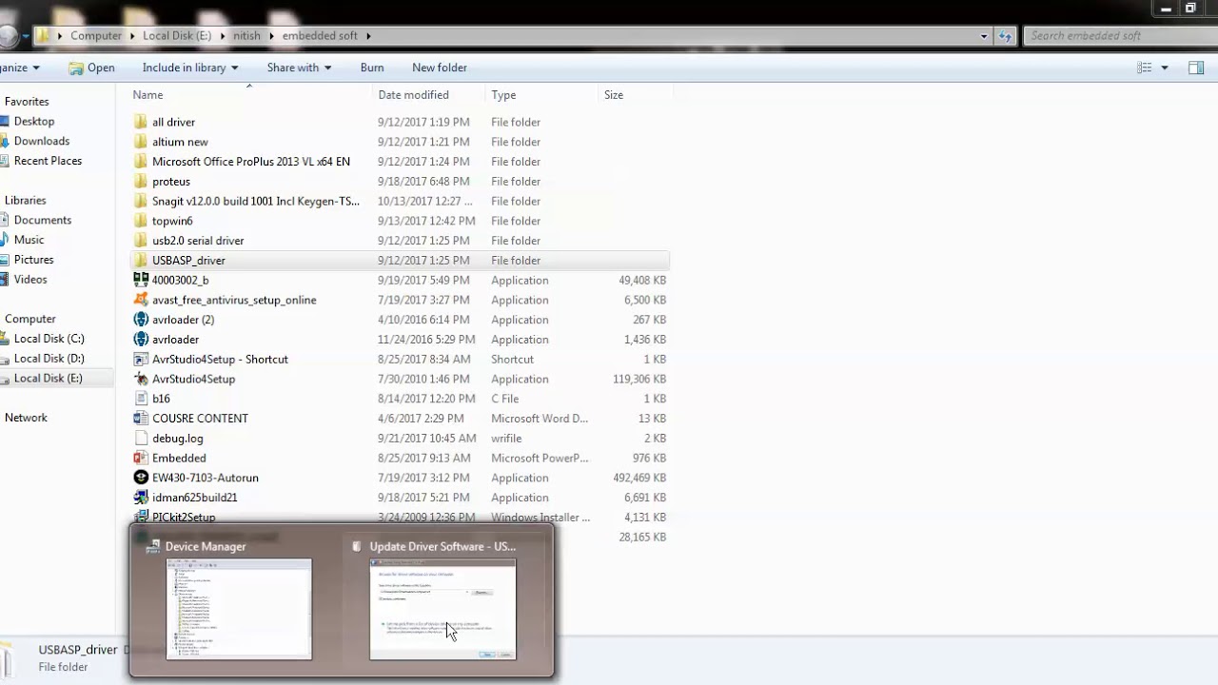Open the address bar history dropdown
The image size is (1218, 685).
[x=984, y=36]
